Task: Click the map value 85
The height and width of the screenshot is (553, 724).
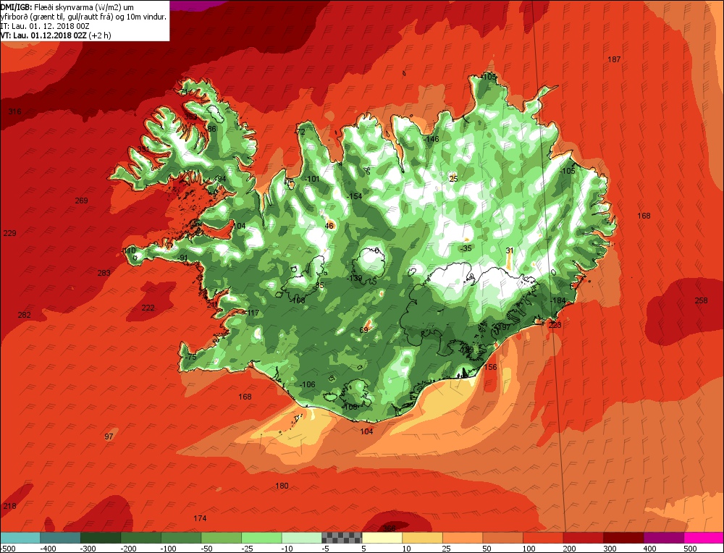Action: coord(319,286)
